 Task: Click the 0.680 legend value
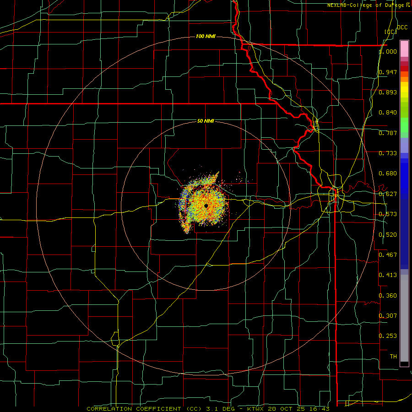coord(388,173)
